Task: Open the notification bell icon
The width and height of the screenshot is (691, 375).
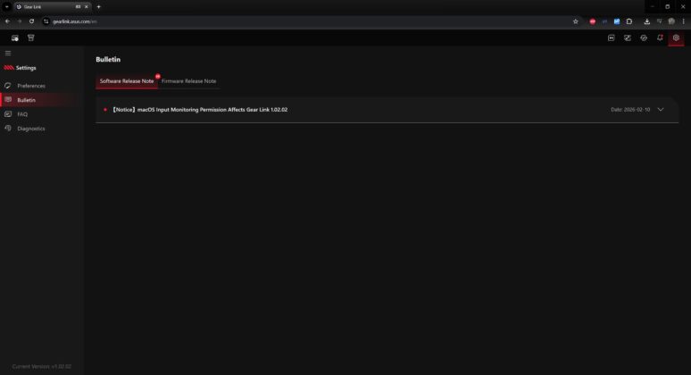Action: point(660,37)
